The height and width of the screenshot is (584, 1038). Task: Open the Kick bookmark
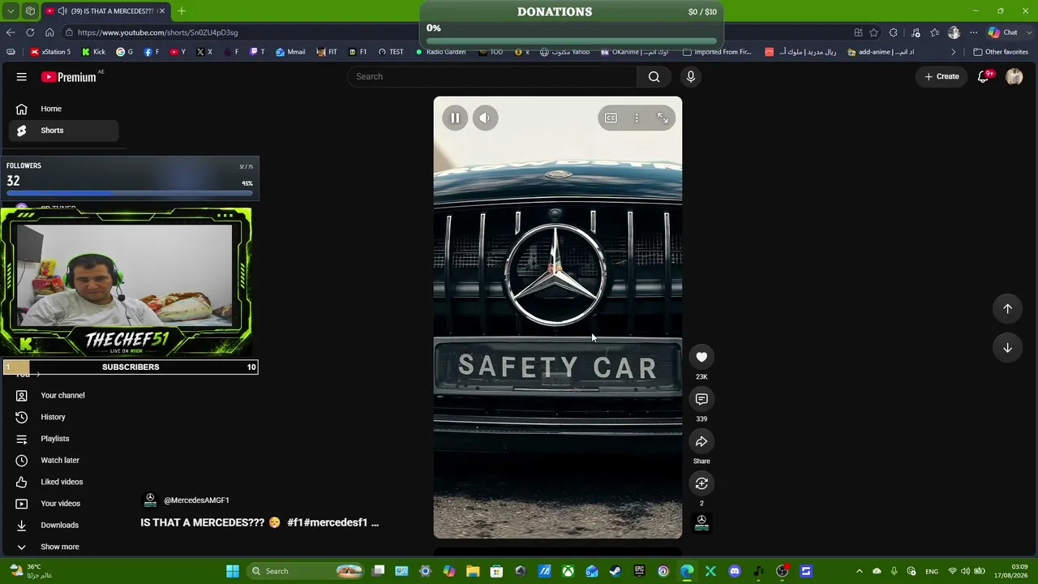point(94,52)
